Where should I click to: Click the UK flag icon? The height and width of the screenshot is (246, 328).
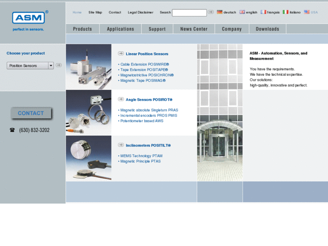pos(242,12)
